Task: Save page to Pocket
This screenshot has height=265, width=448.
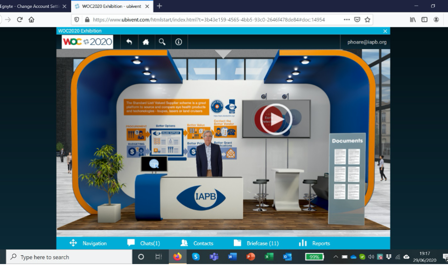Action: 357,20
